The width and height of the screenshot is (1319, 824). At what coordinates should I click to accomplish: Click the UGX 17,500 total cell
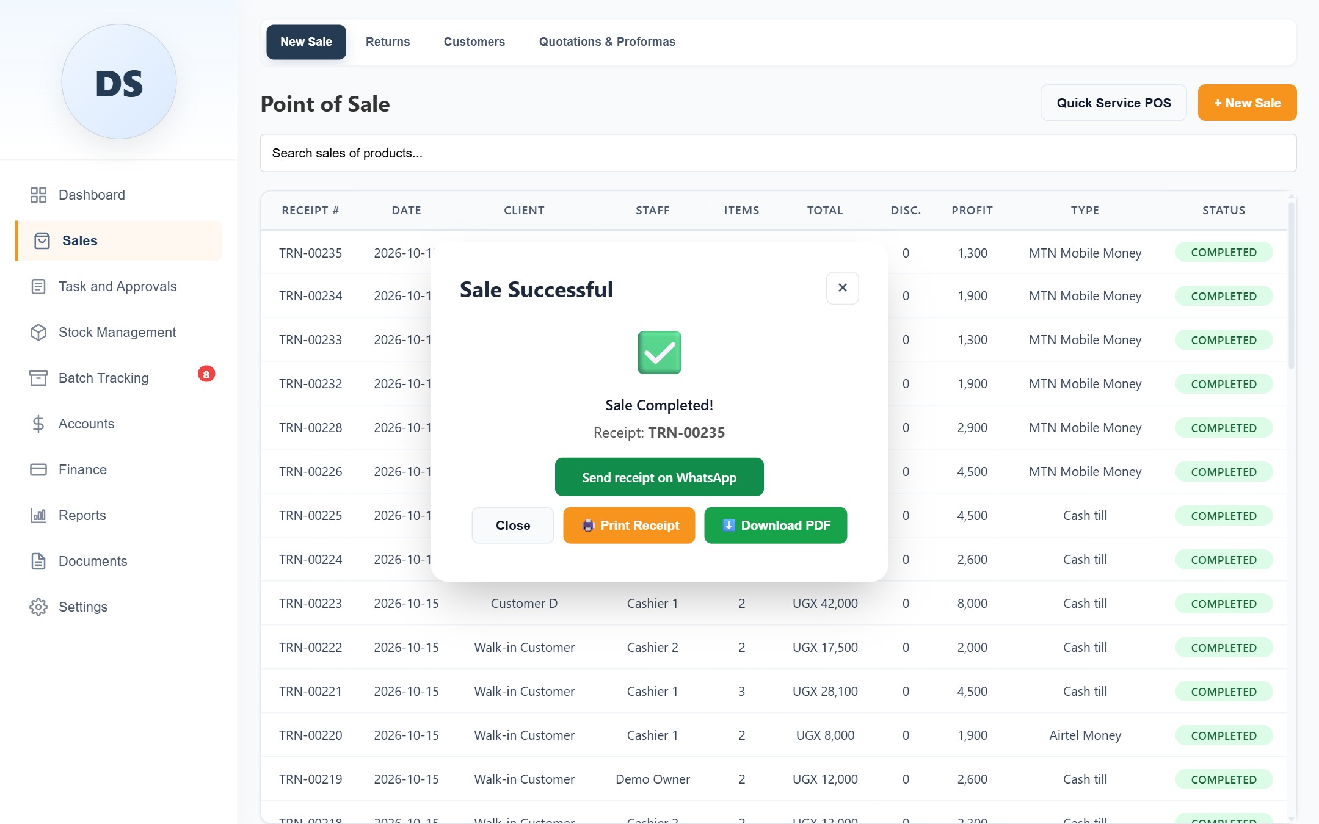(x=825, y=648)
